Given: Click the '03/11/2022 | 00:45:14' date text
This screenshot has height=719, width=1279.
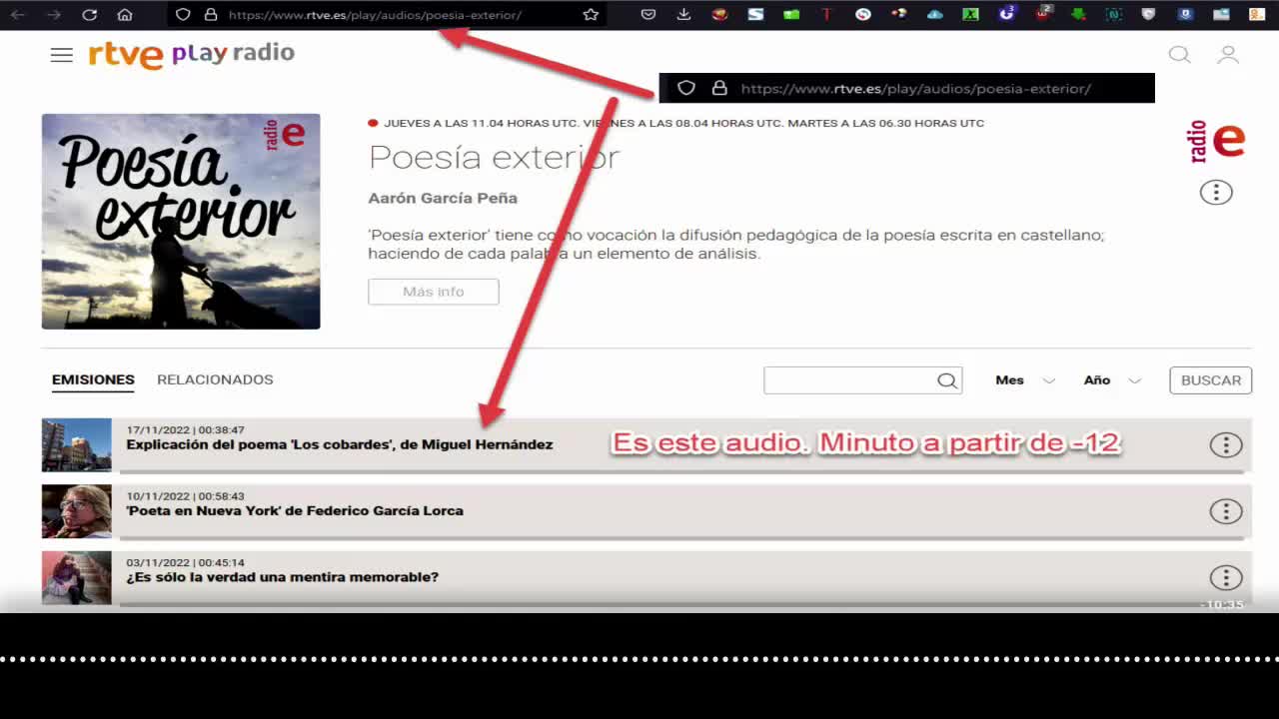Looking at the screenshot, I should point(185,562).
